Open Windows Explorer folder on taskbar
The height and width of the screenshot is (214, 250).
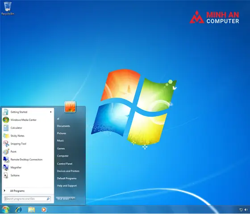(31, 210)
